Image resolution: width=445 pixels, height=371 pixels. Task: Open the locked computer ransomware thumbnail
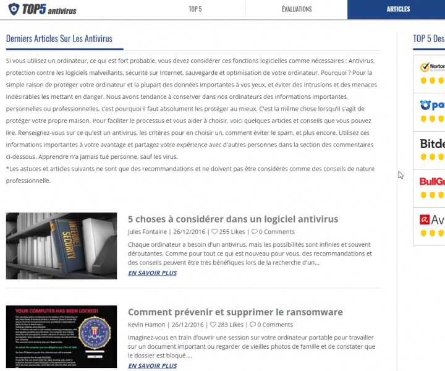(x=61, y=337)
